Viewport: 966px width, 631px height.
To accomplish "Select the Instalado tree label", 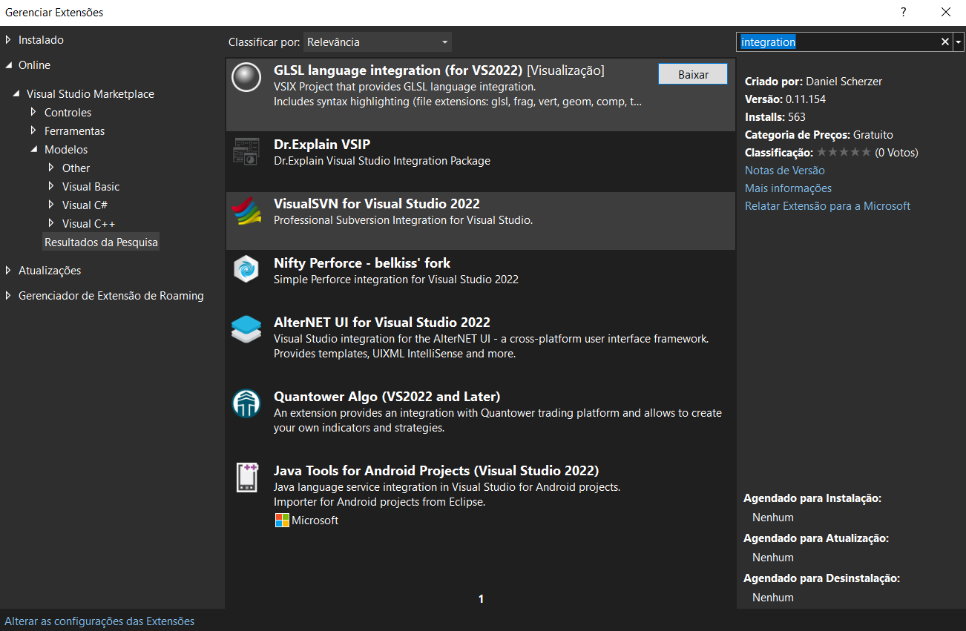I will point(41,40).
